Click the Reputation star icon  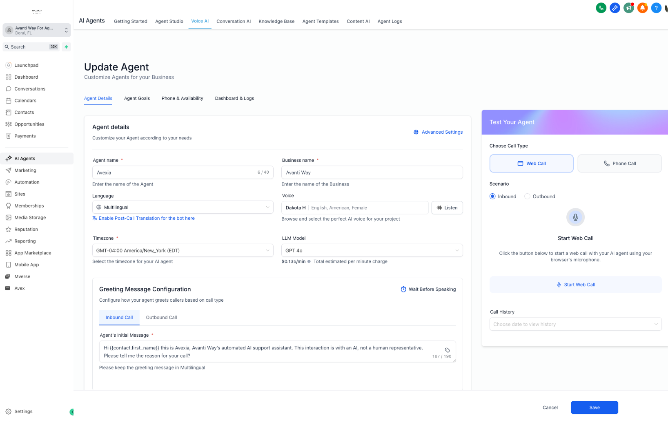(9, 230)
